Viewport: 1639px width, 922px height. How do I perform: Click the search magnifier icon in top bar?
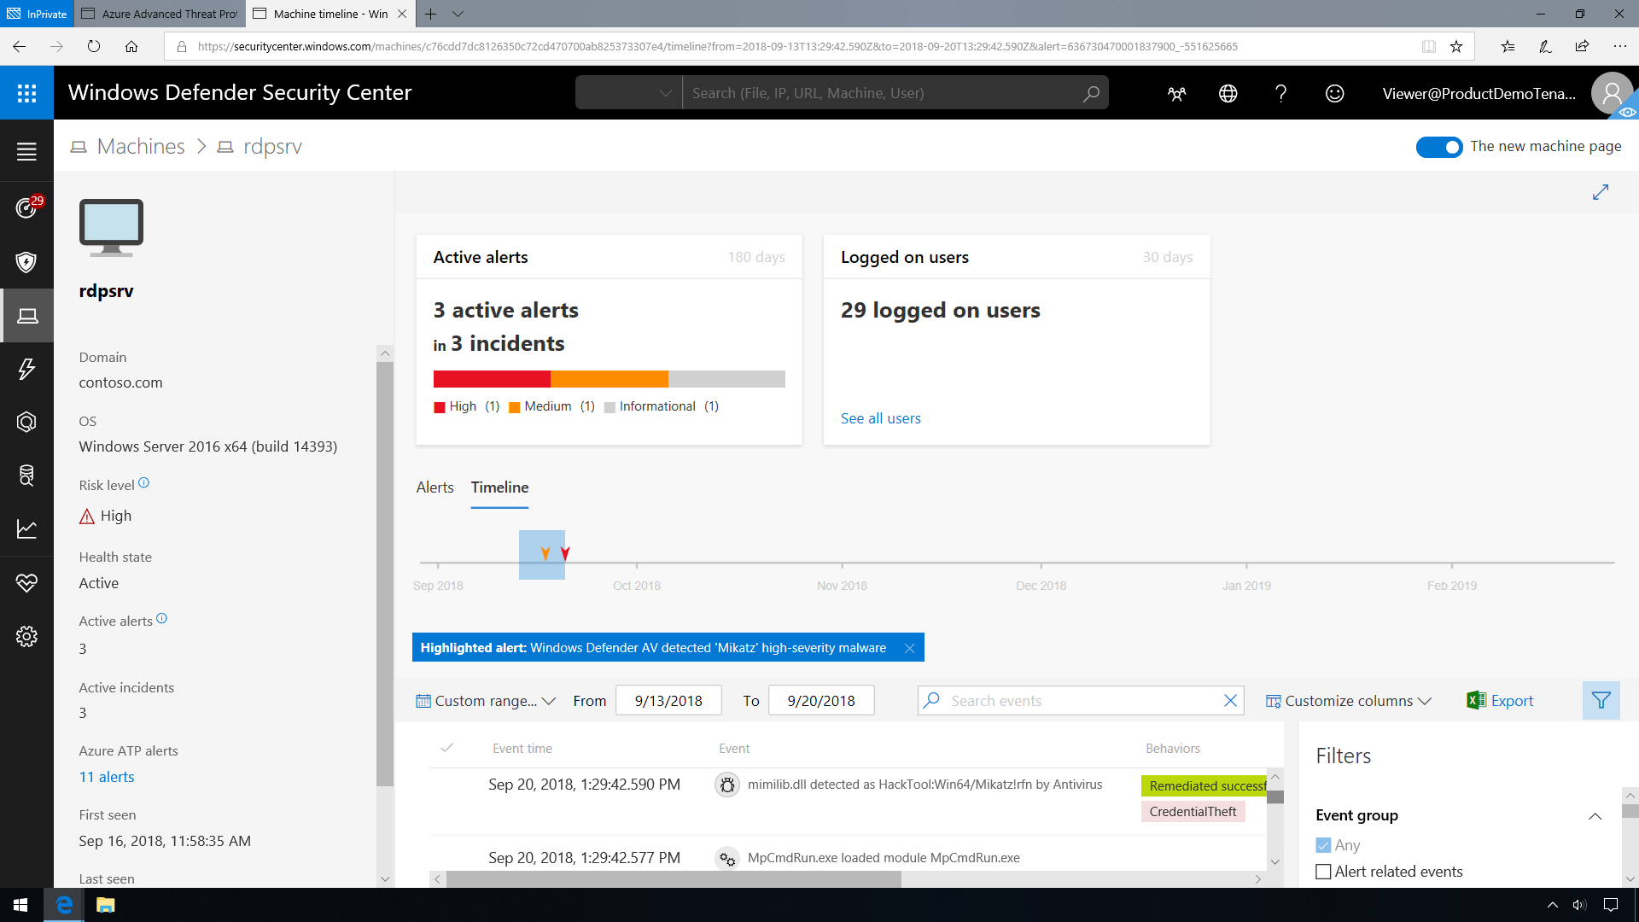1089,93
